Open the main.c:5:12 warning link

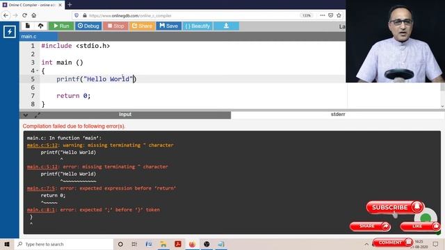click(x=42, y=145)
